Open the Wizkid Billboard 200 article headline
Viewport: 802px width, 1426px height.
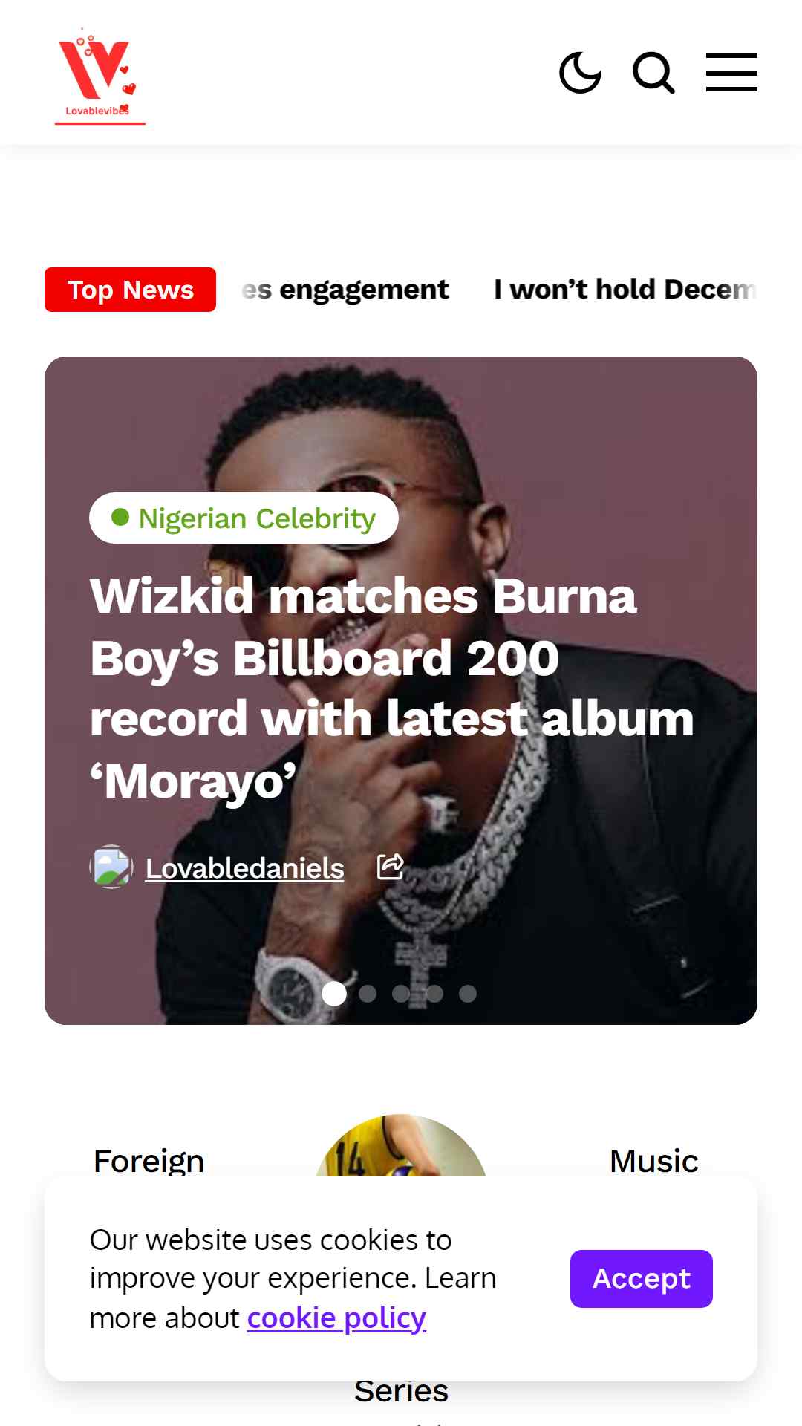[392, 688]
